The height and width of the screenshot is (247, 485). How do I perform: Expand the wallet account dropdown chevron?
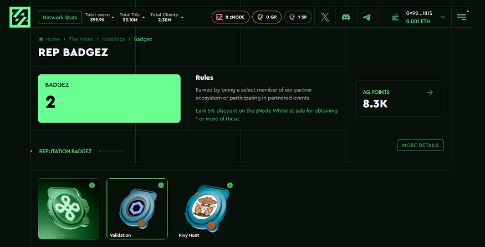(443, 17)
